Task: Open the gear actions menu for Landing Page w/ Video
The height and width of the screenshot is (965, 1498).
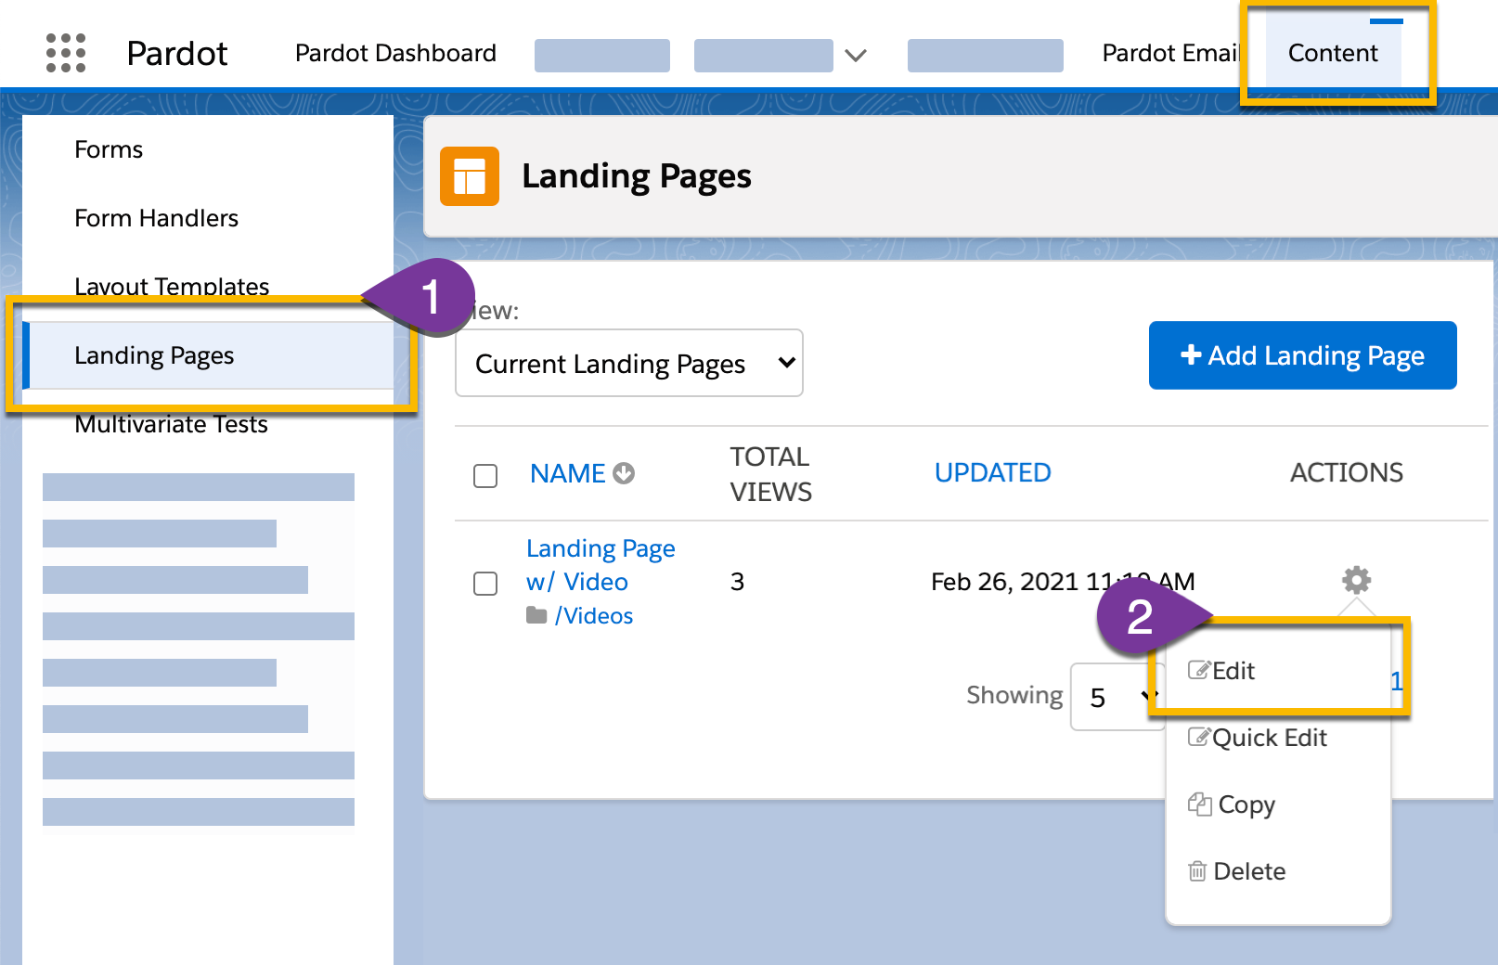Action: tap(1356, 580)
